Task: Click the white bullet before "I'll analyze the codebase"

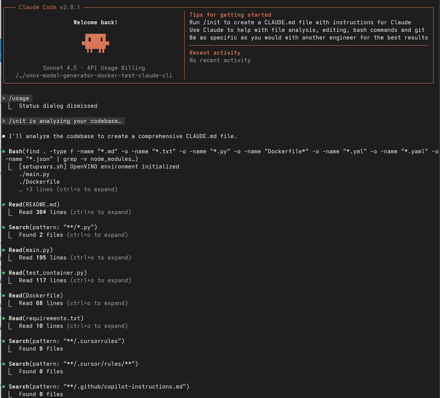Action: [4, 136]
